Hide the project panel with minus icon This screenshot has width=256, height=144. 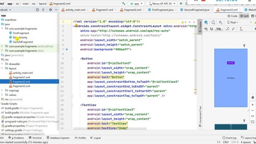coord(56,10)
